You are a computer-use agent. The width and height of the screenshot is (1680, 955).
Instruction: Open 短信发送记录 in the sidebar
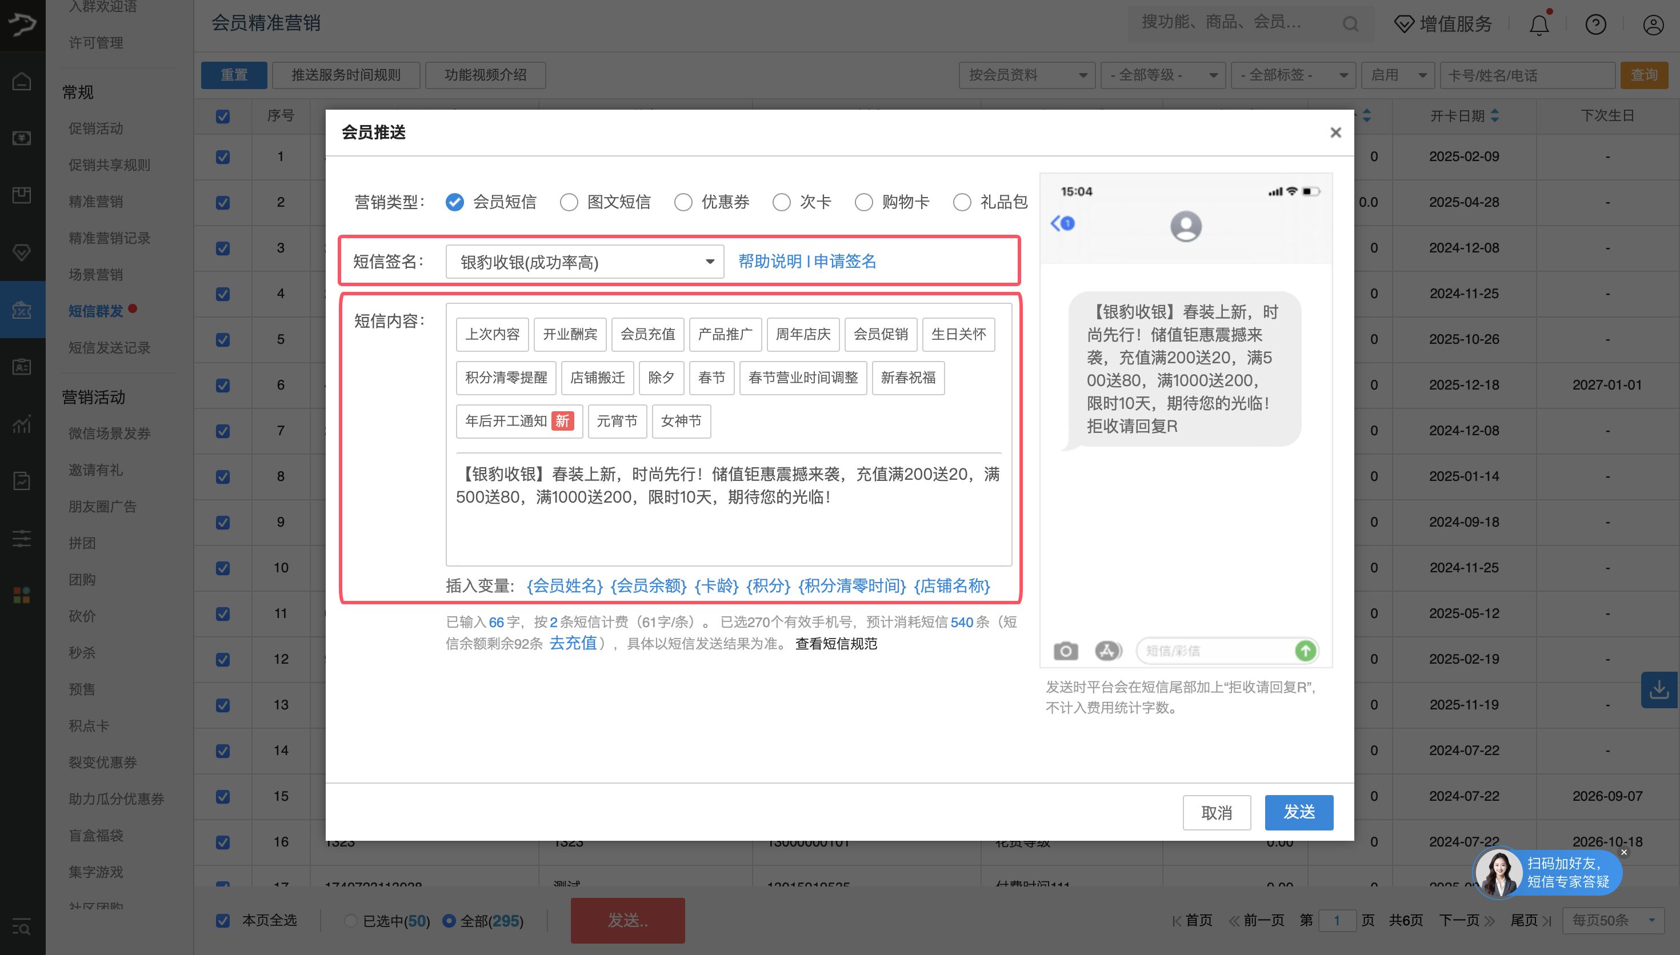pos(110,348)
